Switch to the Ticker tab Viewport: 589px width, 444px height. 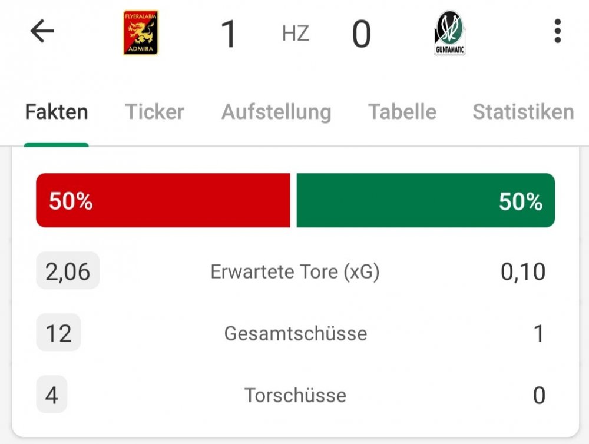tap(154, 111)
